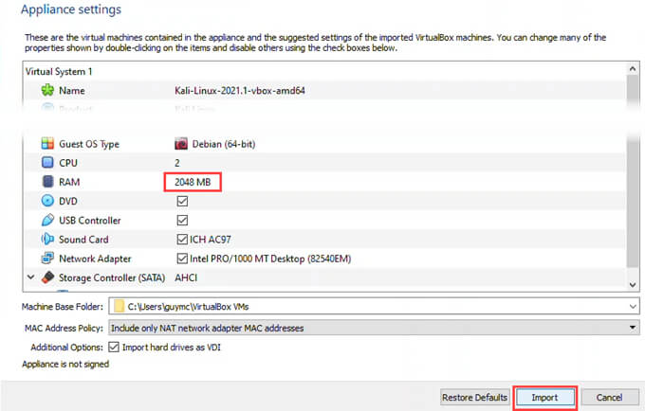645x411 pixels.
Task: Collapse the Storage Controller (SATA) node
Action: pos(31,277)
